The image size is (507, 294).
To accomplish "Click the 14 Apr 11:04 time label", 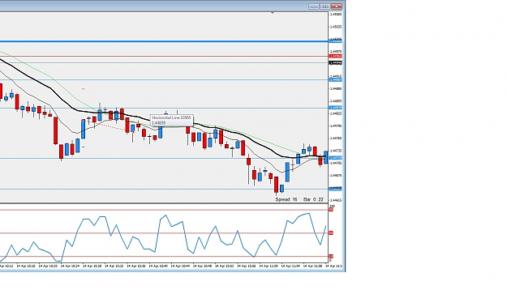I will click(x=290, y=266).
